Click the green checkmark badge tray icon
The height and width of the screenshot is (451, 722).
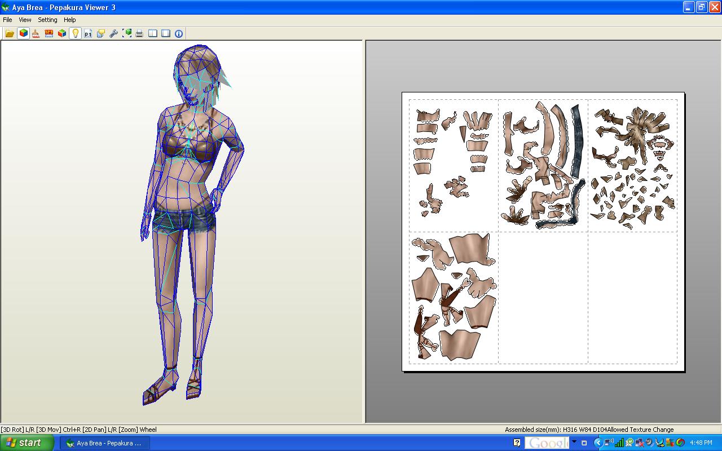(x=629, y=443)
